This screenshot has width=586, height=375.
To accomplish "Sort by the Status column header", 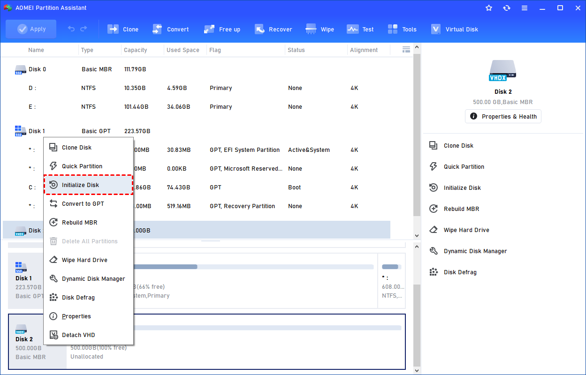I will tap(296, 50).
